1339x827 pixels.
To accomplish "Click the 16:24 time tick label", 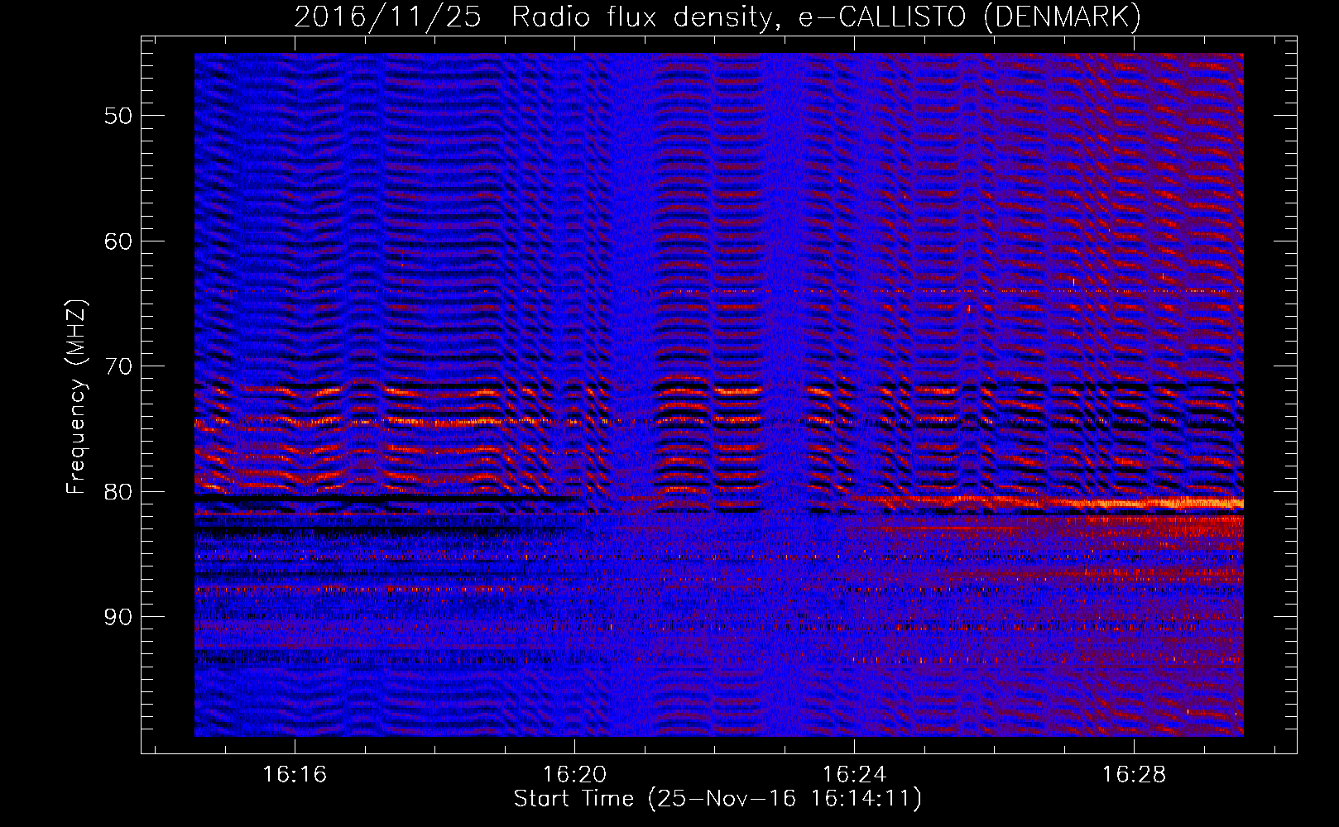I will [854, 775].
